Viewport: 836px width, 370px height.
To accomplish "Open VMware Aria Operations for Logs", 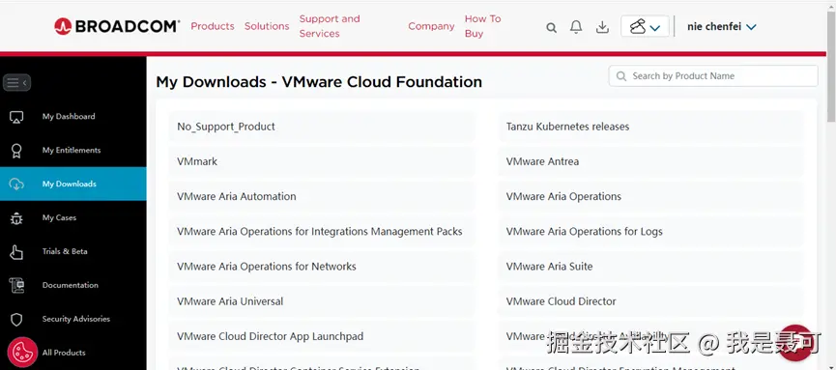I will coord(650,232).
